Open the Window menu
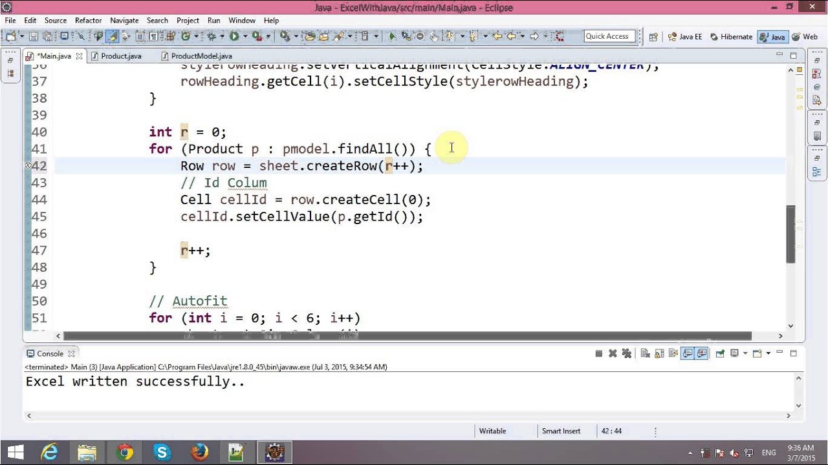Image resolution: width=828 pixels, height=465 pixels. 242,21
